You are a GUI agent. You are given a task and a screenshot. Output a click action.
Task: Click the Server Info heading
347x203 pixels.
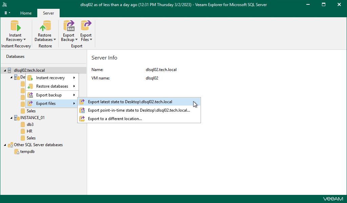(104, 58)
